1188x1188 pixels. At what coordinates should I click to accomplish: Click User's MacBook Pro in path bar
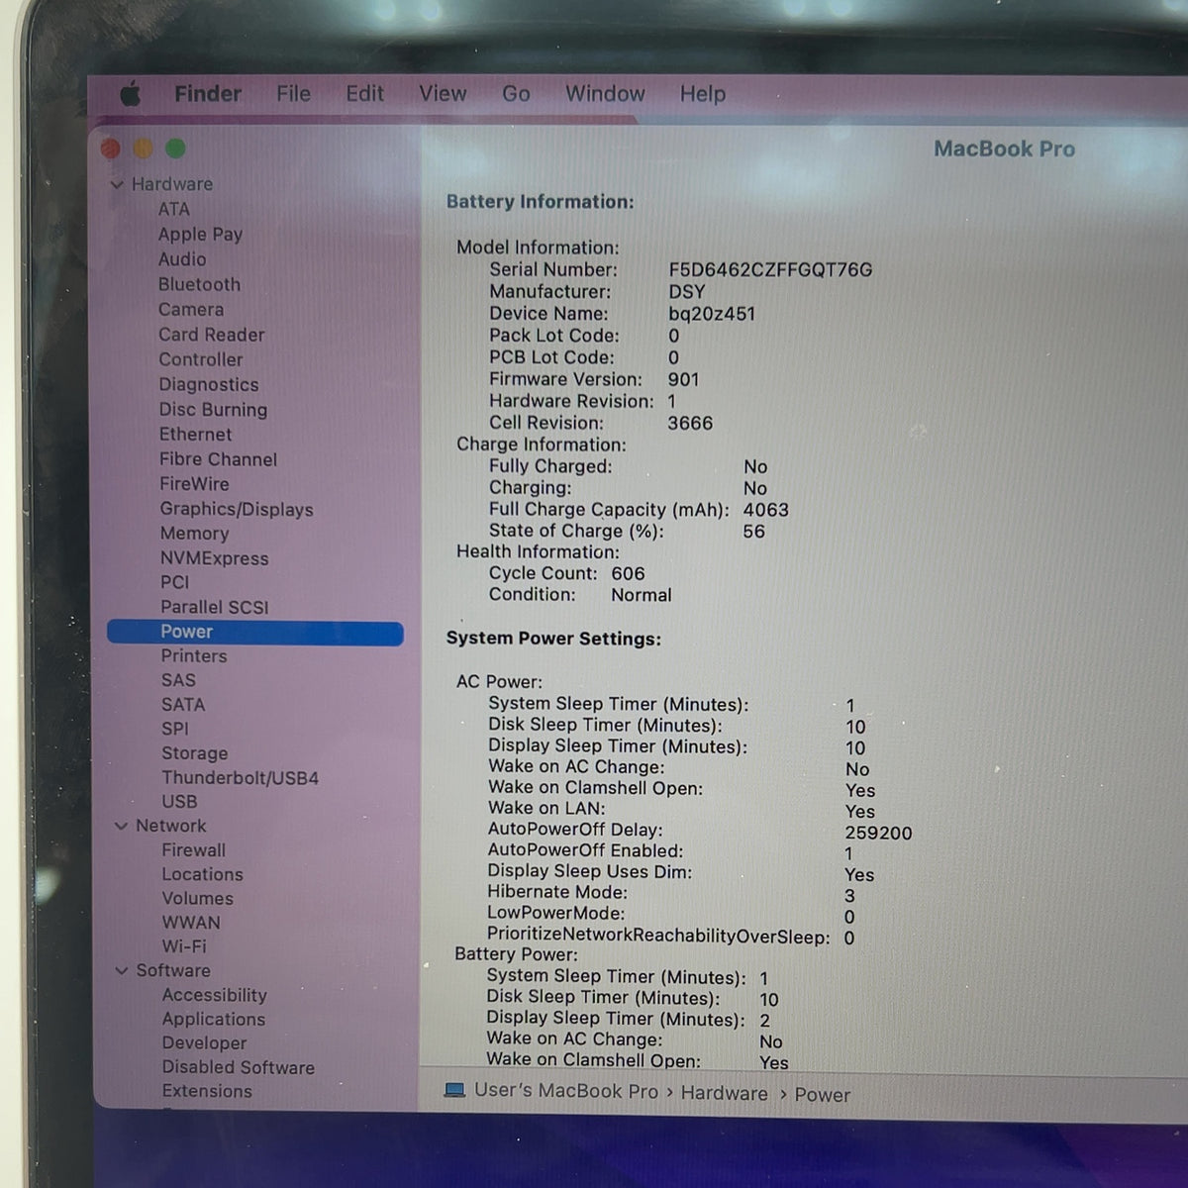coord(566,1091)
